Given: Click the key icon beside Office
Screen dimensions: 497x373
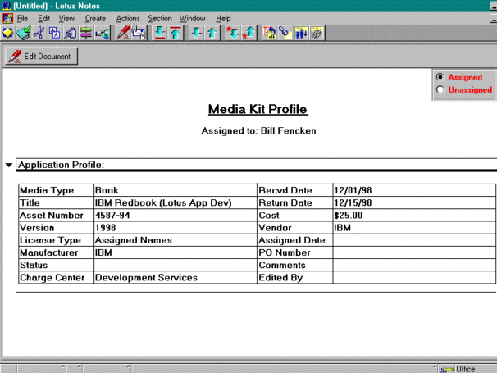Looking at the screenshot, I should coord(446,369).
